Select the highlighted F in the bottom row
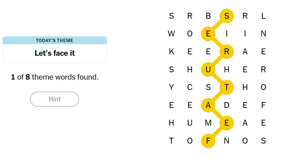Image resolution: width=281 pixels, height=158 pixels. (x=208, y=141)
